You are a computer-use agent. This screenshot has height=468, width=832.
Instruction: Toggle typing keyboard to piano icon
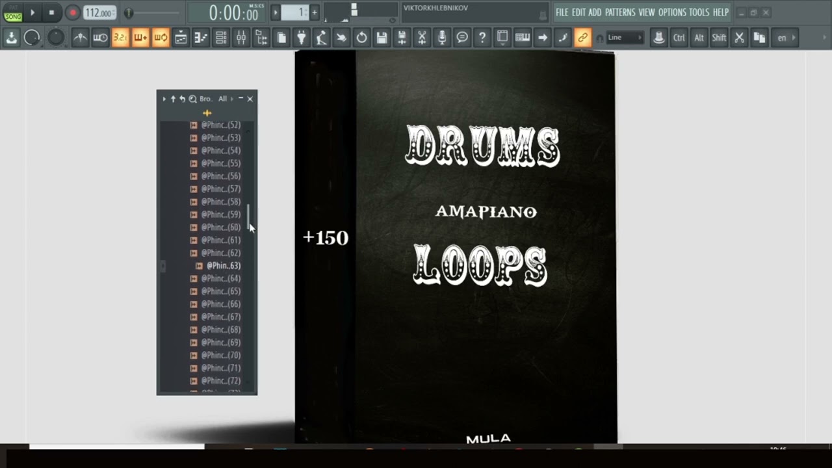pyautogui.click(x=523, y=38)
